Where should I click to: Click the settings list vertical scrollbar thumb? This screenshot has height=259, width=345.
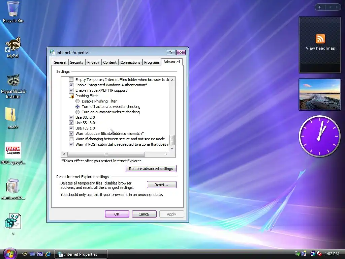point(172,140)
